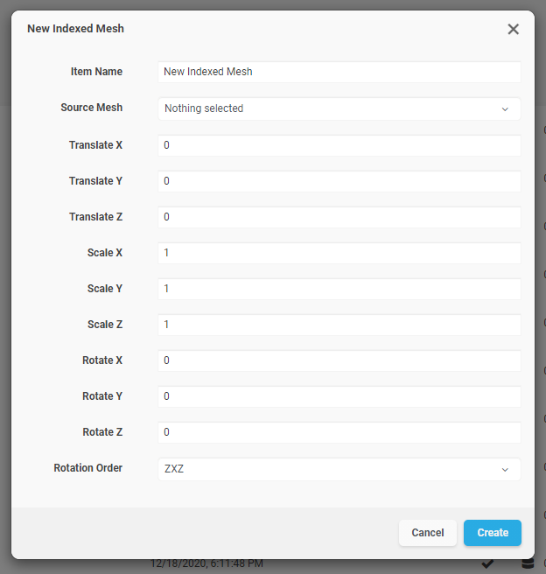546x574 pixels.
Task: Expand the Rotation Order dropdown
Action: click(x=339, y=469)
